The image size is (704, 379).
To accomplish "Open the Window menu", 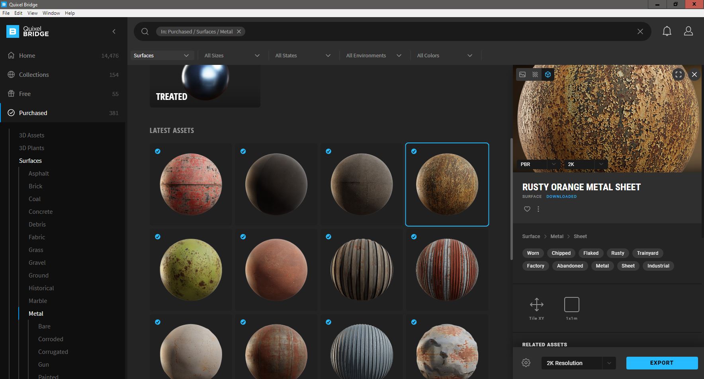I will point(51,13).
